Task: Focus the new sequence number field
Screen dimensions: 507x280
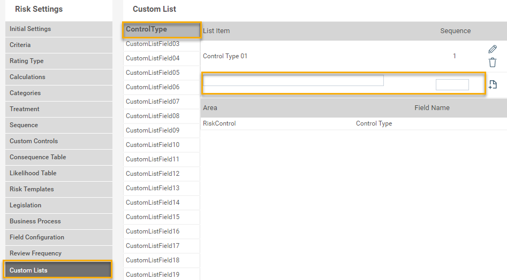Action: pyautogui.click(x=452, y=84)
